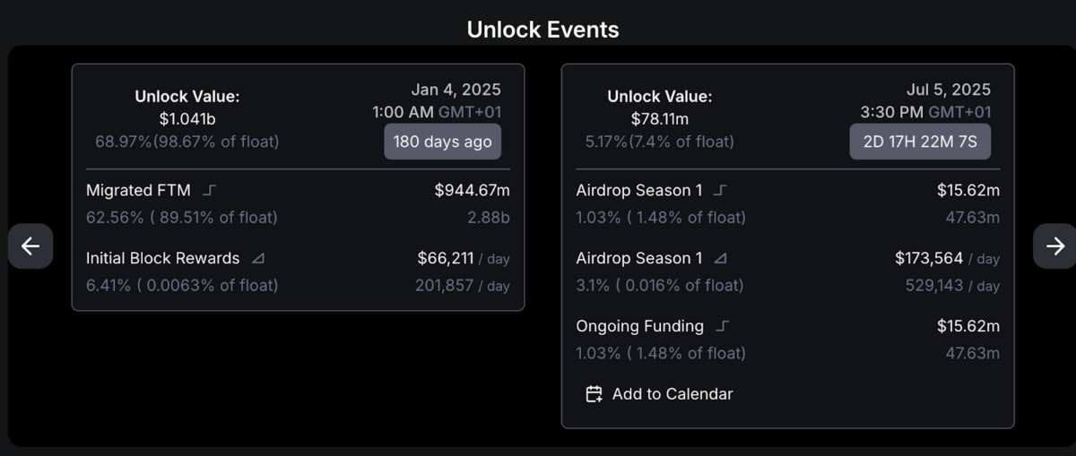The image size is (1076, 456).
Task: Click the linear vesting icon beside Initial Block Rewards
Action: tap(258, 258)
